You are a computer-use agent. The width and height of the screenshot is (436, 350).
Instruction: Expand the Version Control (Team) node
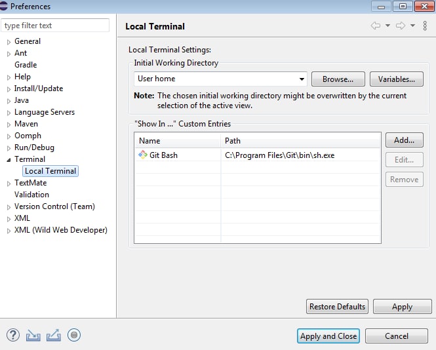coord(9,207)
